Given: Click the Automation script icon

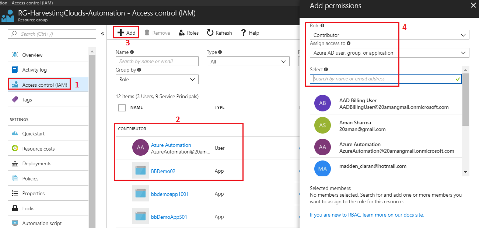Looking at the screenshot, I should pyautogui.click(x=15, y=223).
